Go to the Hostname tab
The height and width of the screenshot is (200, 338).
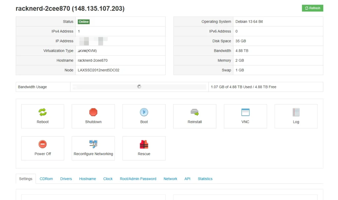87,179
